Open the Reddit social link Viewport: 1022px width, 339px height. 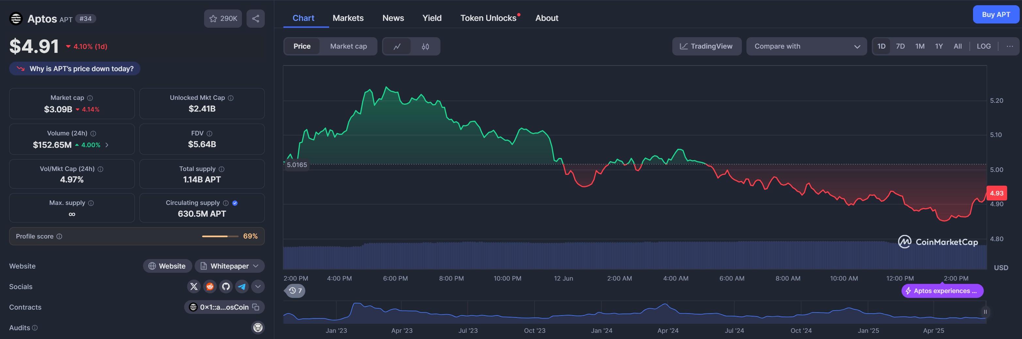coord(210,287)
